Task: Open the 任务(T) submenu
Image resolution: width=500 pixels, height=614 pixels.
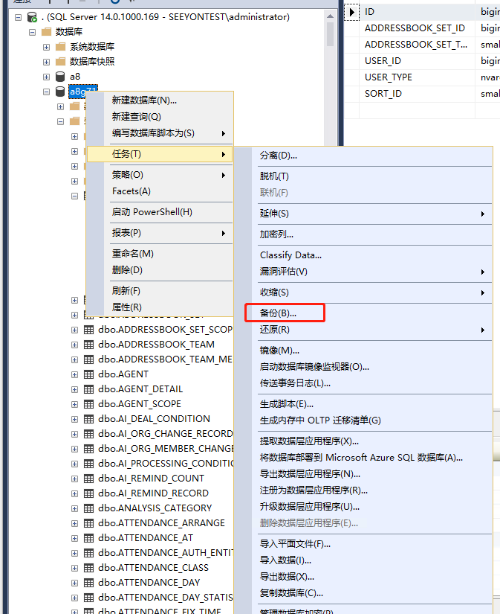Action: pyautogui.click(x=160, y=154)
